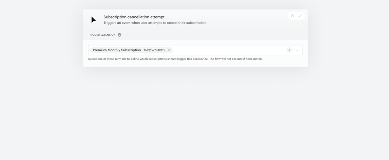
Task: Click the black cursor arrow trigger icon
Action: (94, 20)
